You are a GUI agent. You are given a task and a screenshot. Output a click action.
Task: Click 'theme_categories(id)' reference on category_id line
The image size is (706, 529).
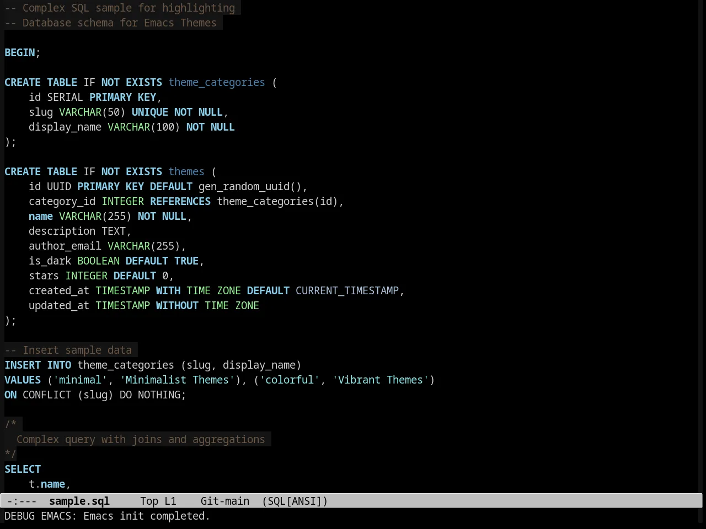coord(277,202)
